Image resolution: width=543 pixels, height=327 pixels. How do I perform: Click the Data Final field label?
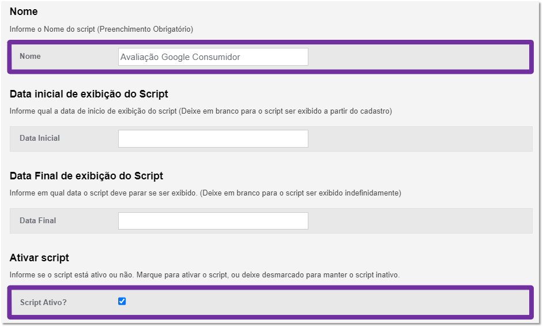[37, 220]
